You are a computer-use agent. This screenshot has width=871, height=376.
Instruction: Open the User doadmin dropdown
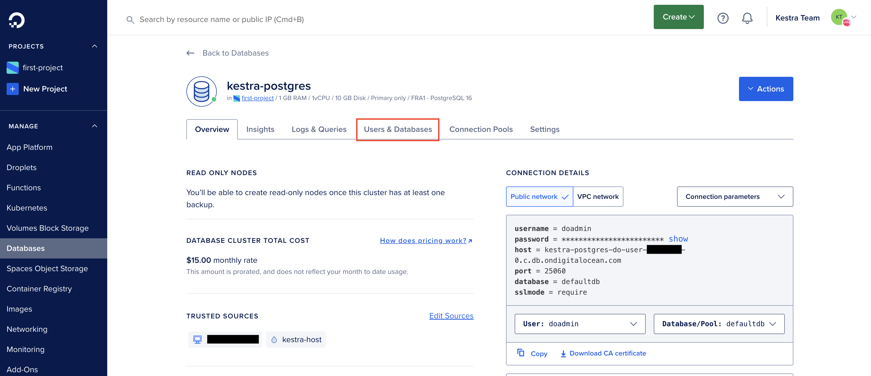click(580, 324)
